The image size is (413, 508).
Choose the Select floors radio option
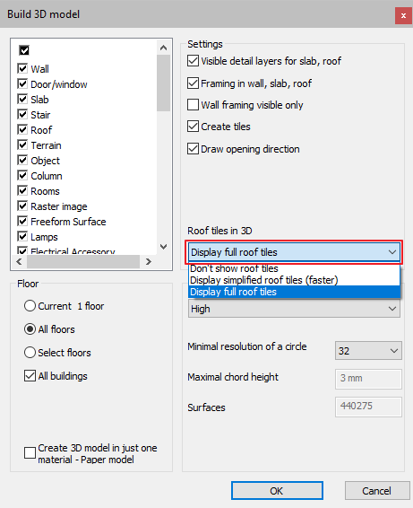pos(30,353)
